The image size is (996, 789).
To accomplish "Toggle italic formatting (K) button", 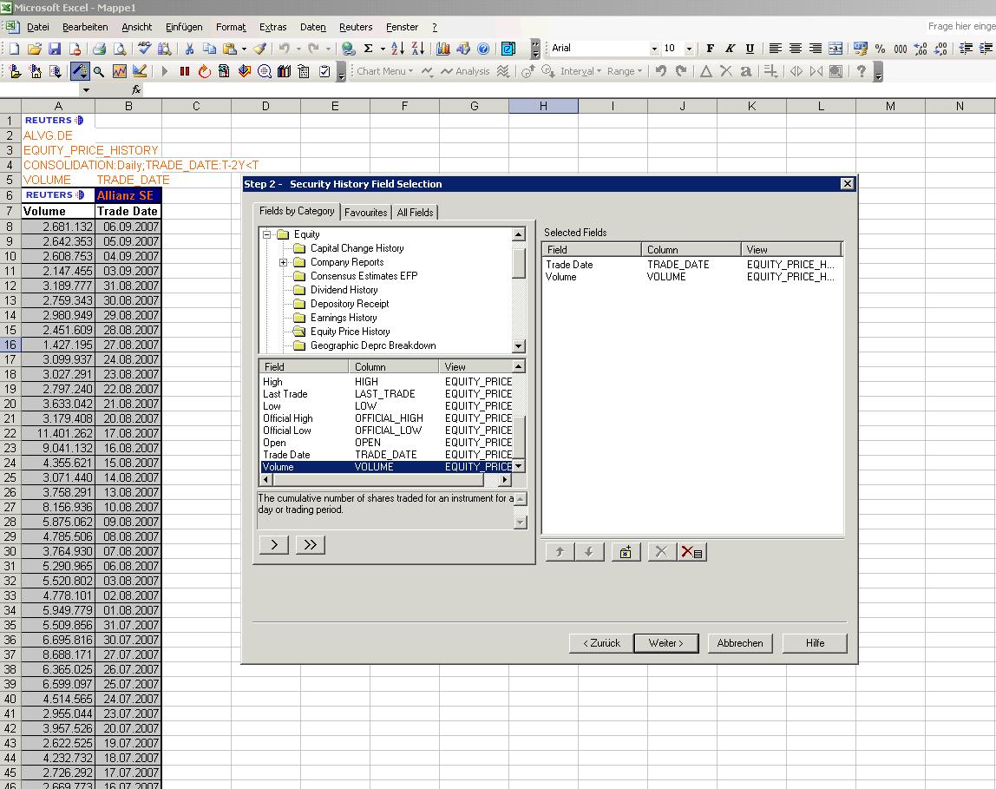I will coord(730,49).
